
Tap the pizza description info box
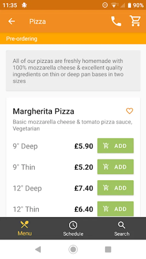[73, 71]
